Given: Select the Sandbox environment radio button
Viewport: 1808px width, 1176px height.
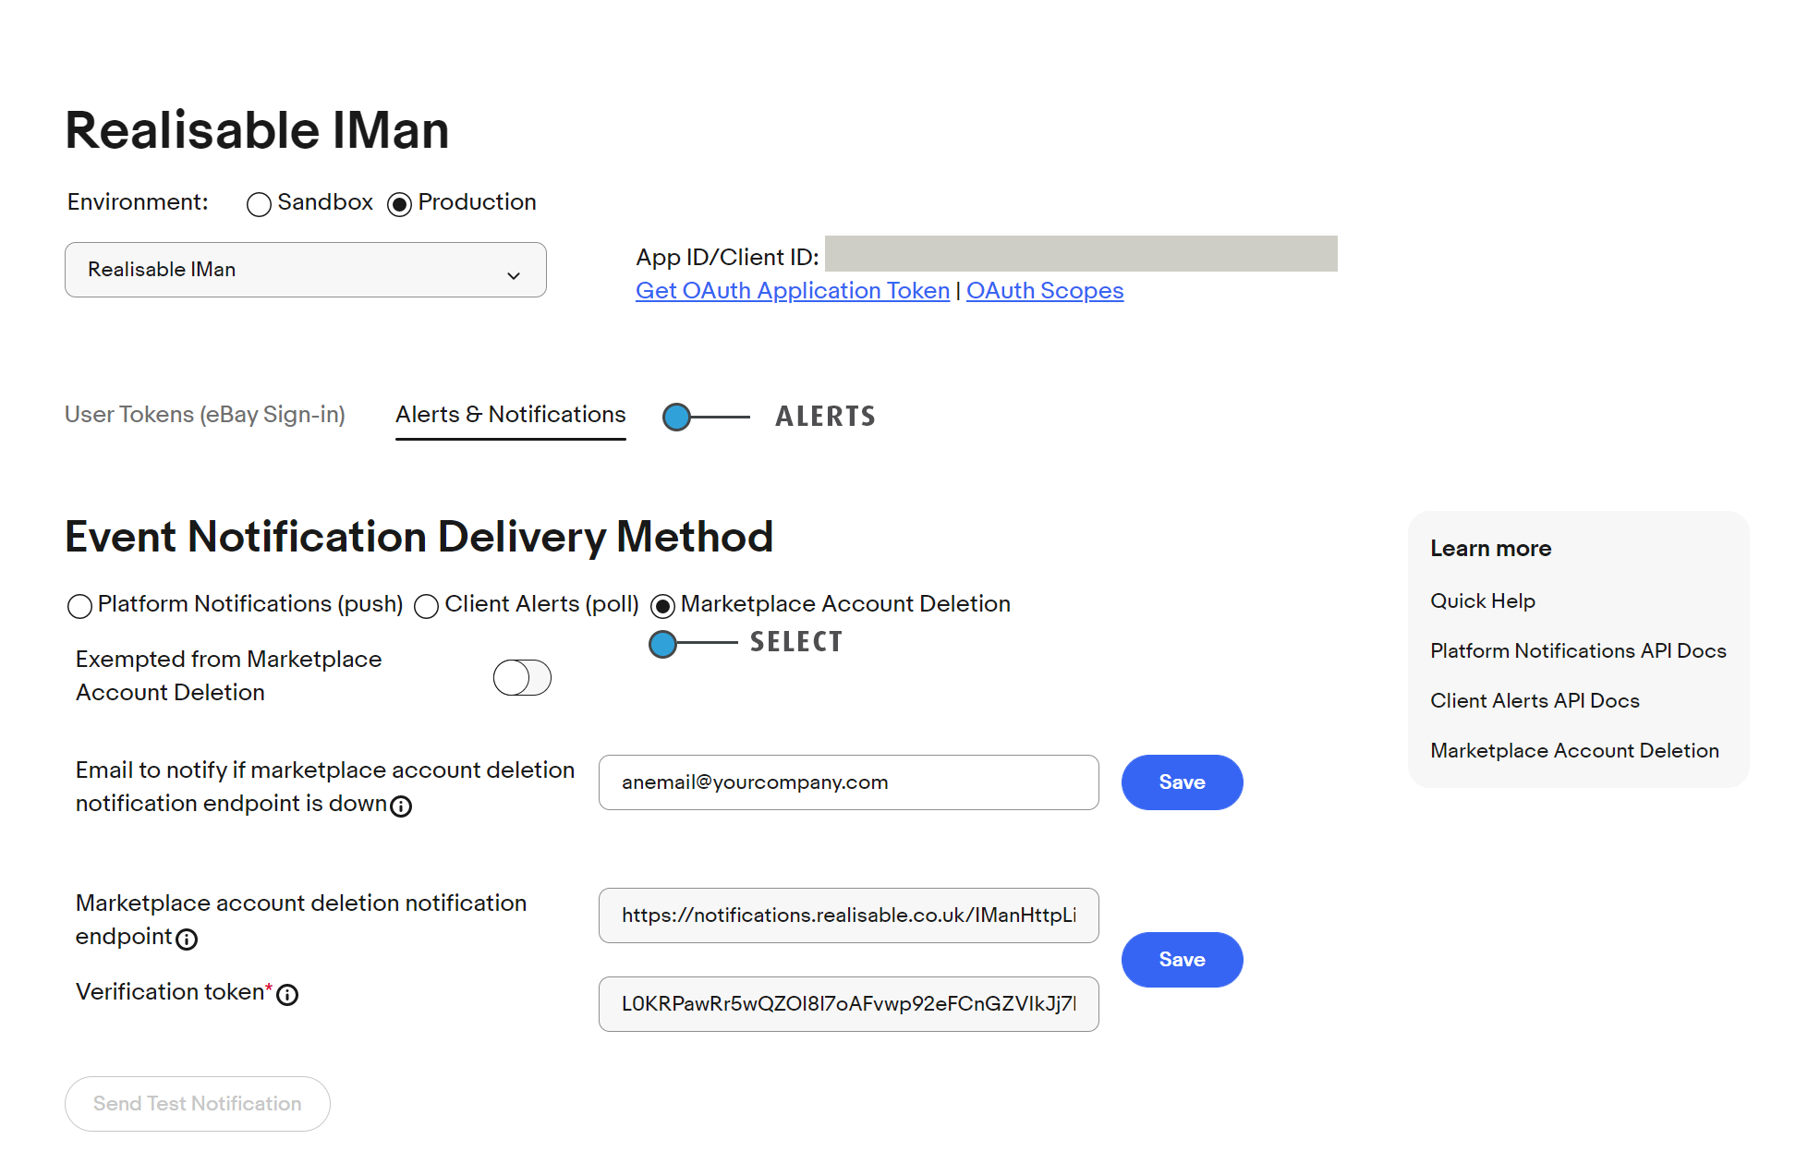Looking at the screenshot, I should (259, 204).
